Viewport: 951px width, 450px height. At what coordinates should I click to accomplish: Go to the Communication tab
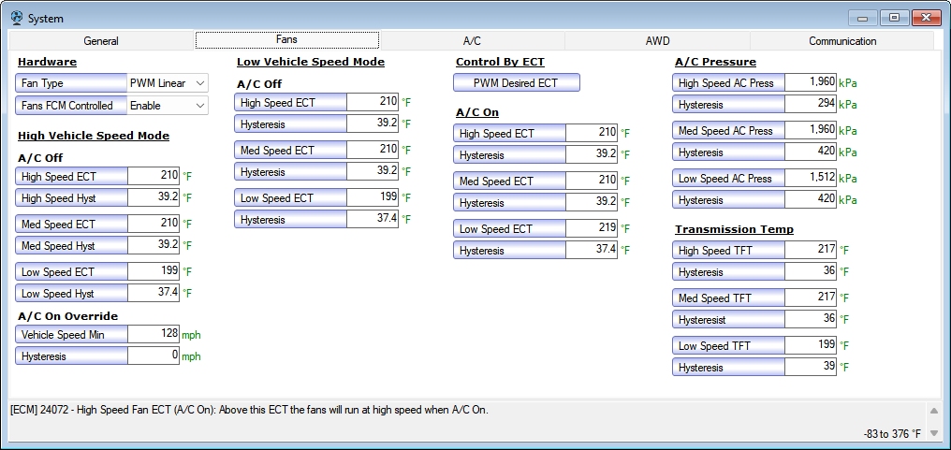coord(842,41)
